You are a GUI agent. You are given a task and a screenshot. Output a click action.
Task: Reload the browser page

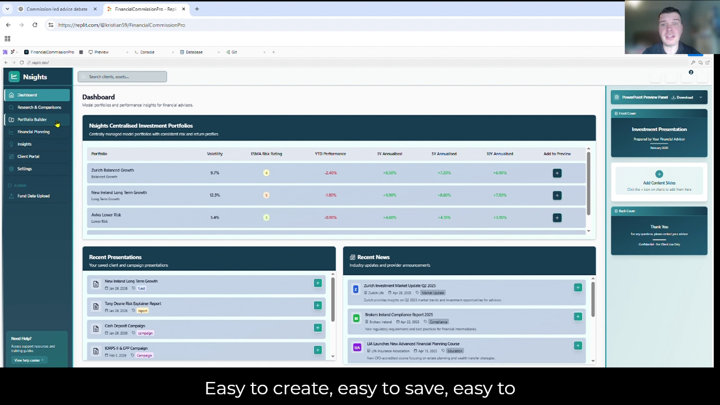click(35, 25)
